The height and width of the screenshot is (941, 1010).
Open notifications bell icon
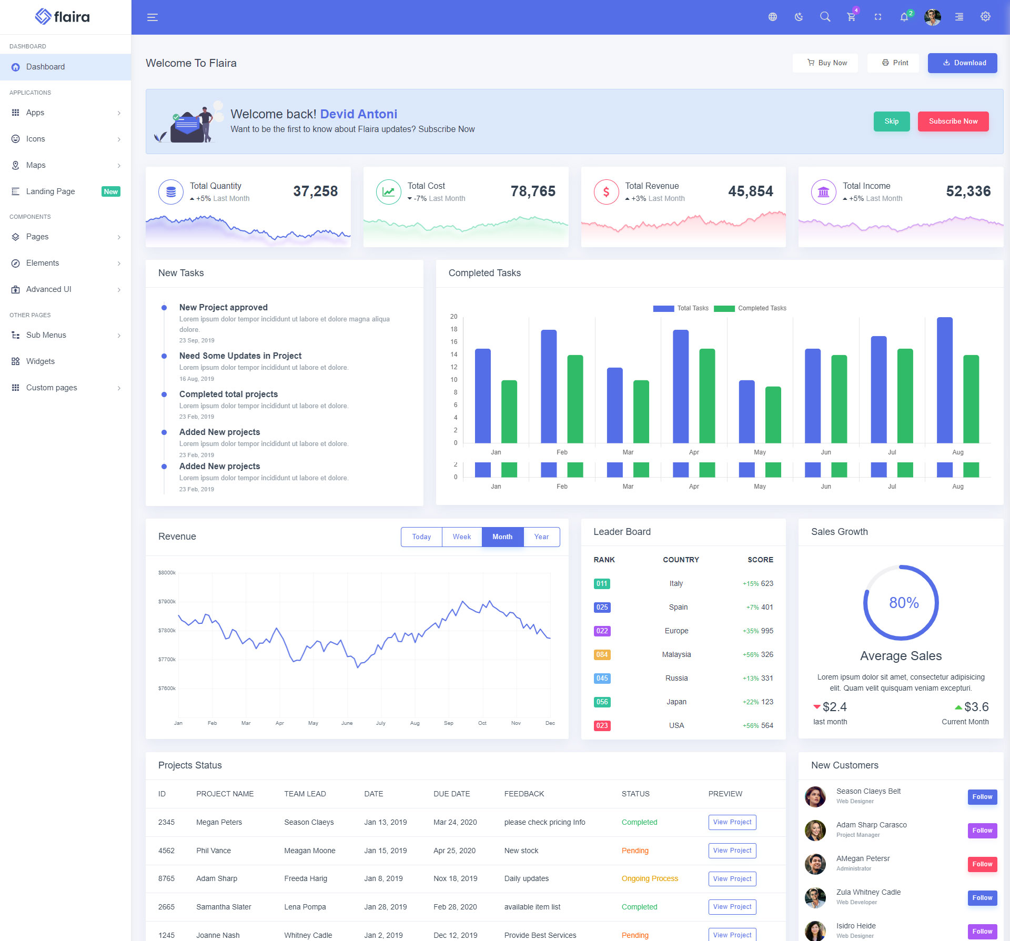click(904, 17)
